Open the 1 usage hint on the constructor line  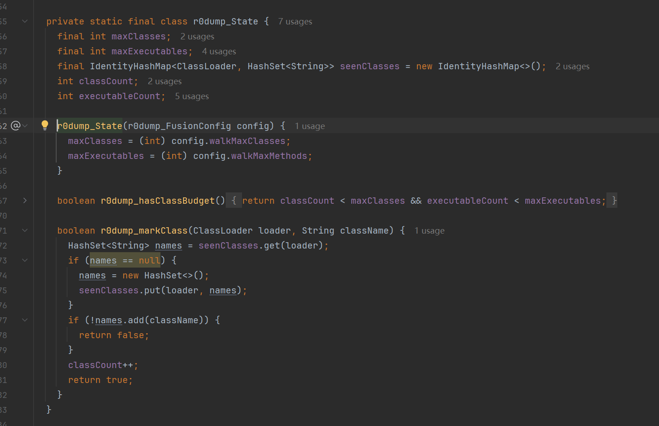click(x=310, y=126)
